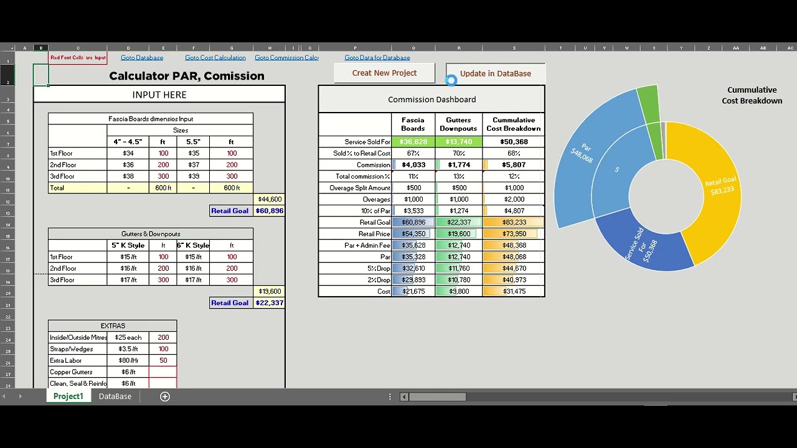Select the Gutters 2nd Floor 5" K Style ft cell
The width and height of the screenshot is (797, 448).
pyautogui.click(x=163, y=268)
